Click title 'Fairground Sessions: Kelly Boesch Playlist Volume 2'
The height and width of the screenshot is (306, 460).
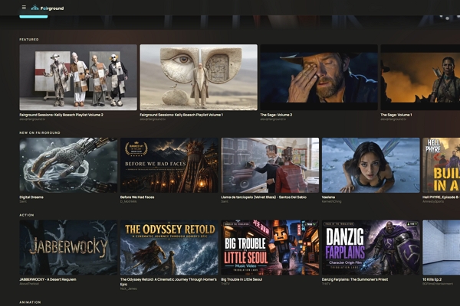pyautogui.click(x=61, y=115)
